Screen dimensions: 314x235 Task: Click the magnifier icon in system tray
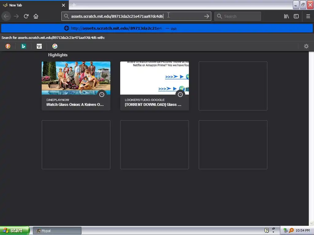click(291, 230)
